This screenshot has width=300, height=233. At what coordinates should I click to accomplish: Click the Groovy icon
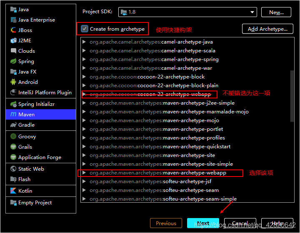tap(13, 136)
